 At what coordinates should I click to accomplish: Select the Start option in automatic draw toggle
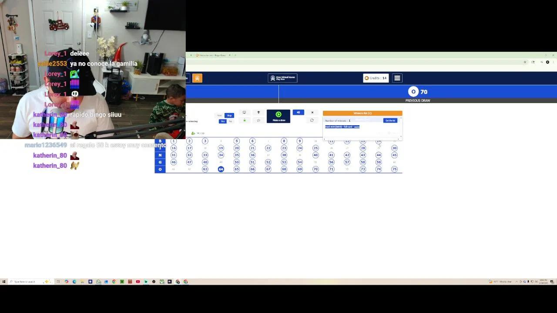tap(220, 115)
